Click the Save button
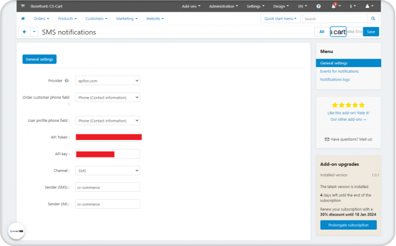Image resolution: width=396 pixels, height=246 pixels. point(371,32)
